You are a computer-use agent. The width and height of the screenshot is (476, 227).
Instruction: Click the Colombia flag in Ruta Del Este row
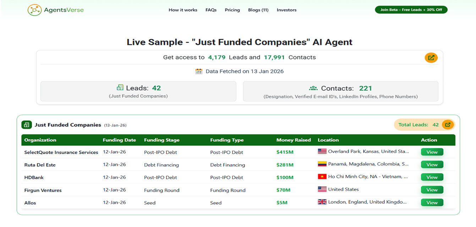click(x=322, y=164)
